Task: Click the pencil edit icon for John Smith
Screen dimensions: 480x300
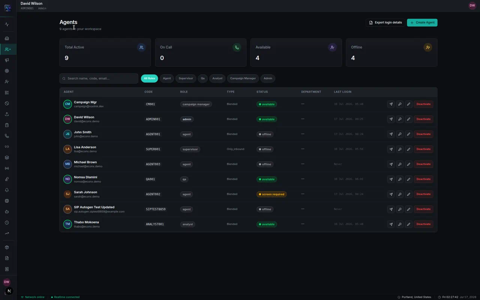Action: [409, 134]
